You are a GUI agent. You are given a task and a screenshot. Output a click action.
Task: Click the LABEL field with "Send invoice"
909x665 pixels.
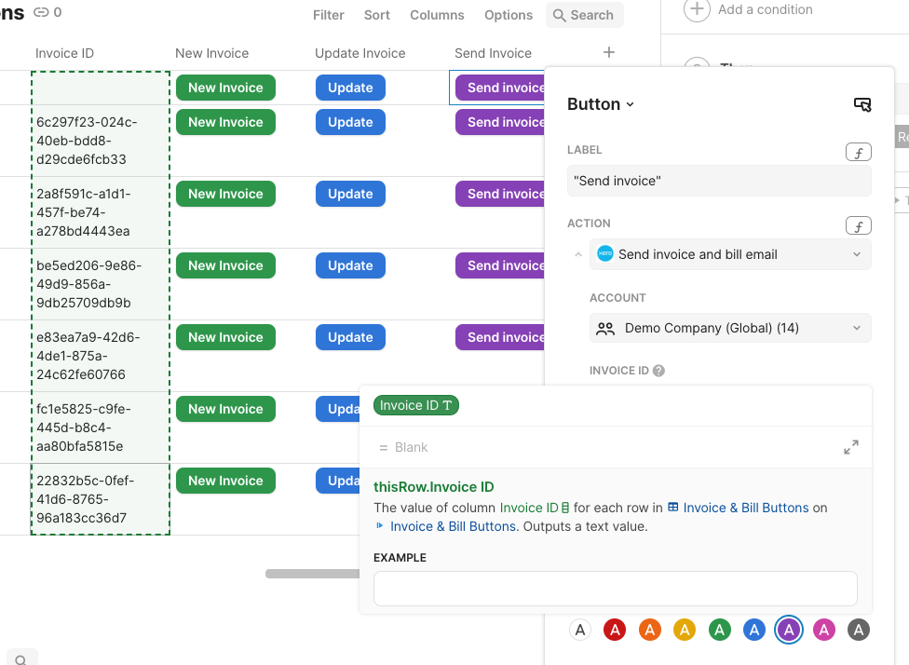point(719,181)
